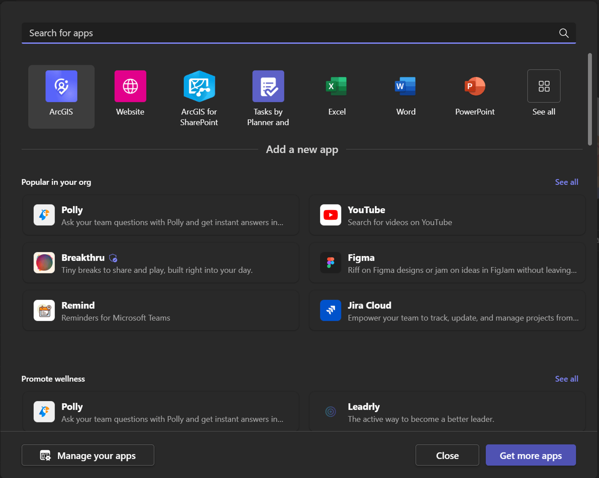Open the See all apps grid icon

pyautogui.click(x=544, y=86)
